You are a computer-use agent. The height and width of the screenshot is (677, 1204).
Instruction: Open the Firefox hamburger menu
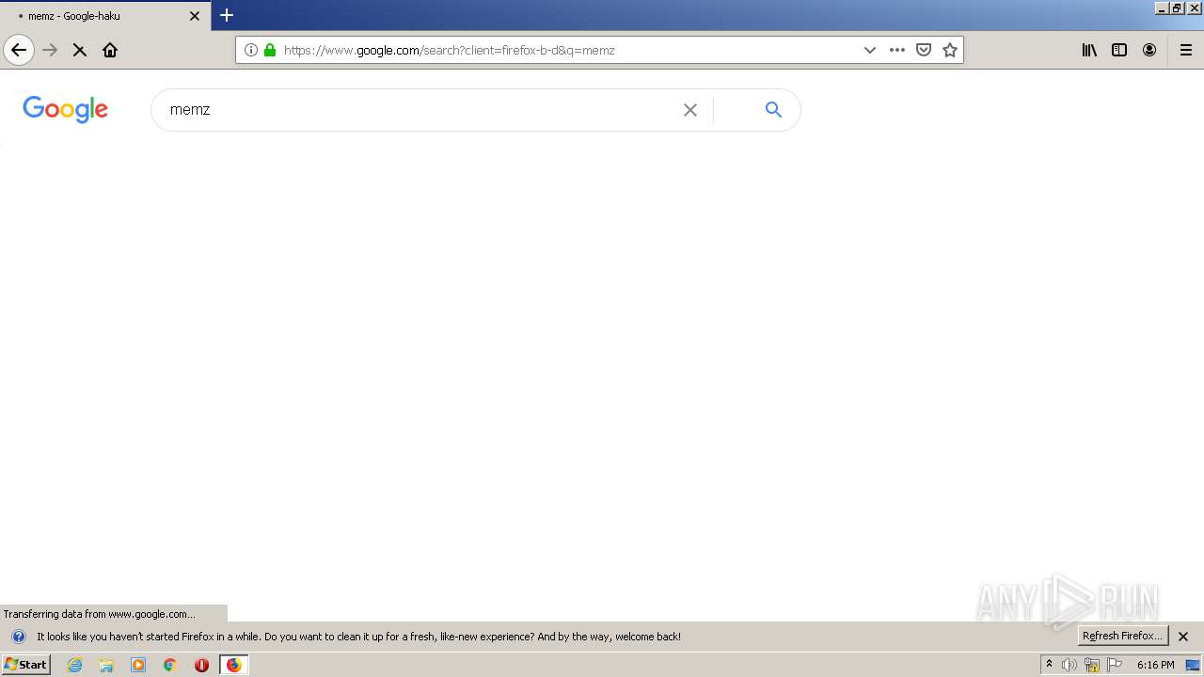pos(1186,50)
